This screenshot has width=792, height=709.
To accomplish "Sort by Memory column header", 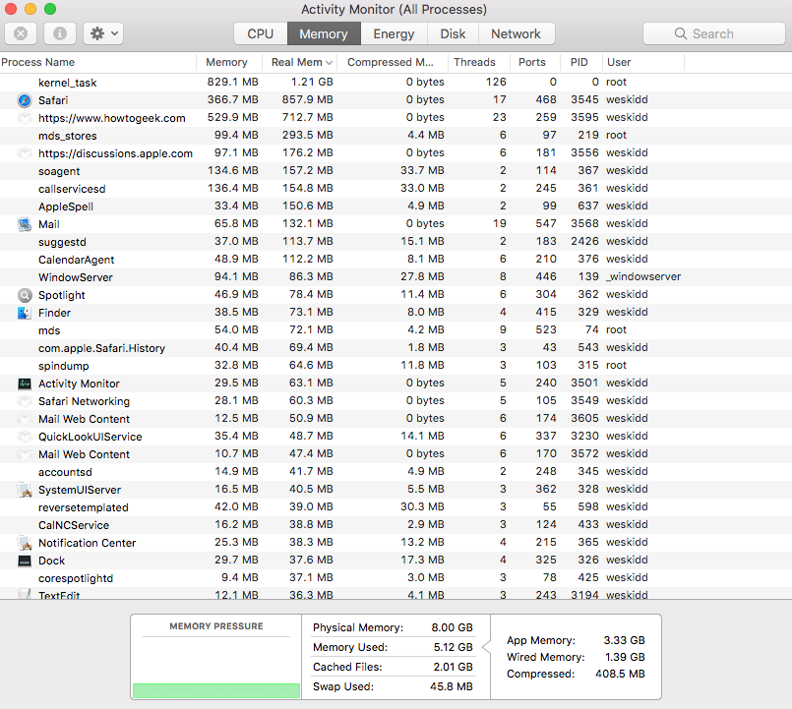I will [x=227, y=62].
